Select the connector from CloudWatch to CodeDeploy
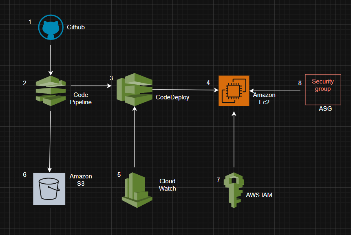The height and width of the screenshot is (235, 351). click(134, 137)
